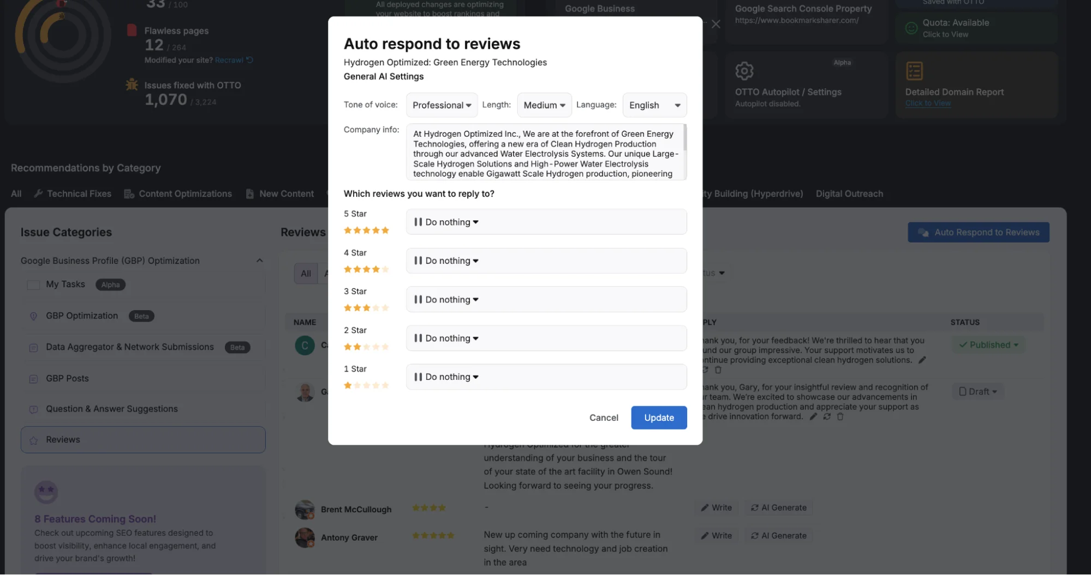This screenshot has height=575, width=1091.
Task: Open GBP Posts category
Action: (67, 378)
